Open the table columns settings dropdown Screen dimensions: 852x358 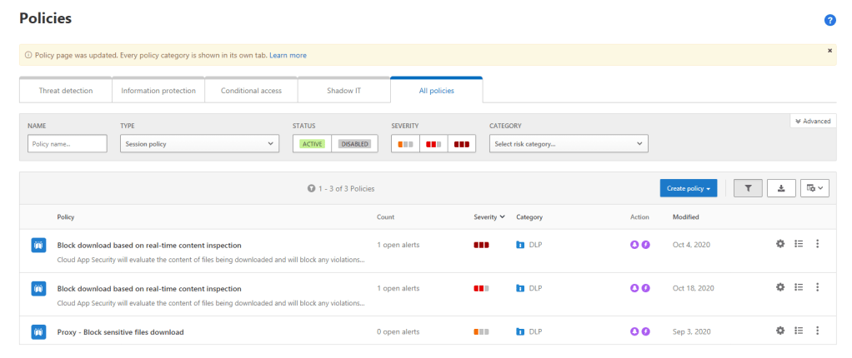point(814,188)
